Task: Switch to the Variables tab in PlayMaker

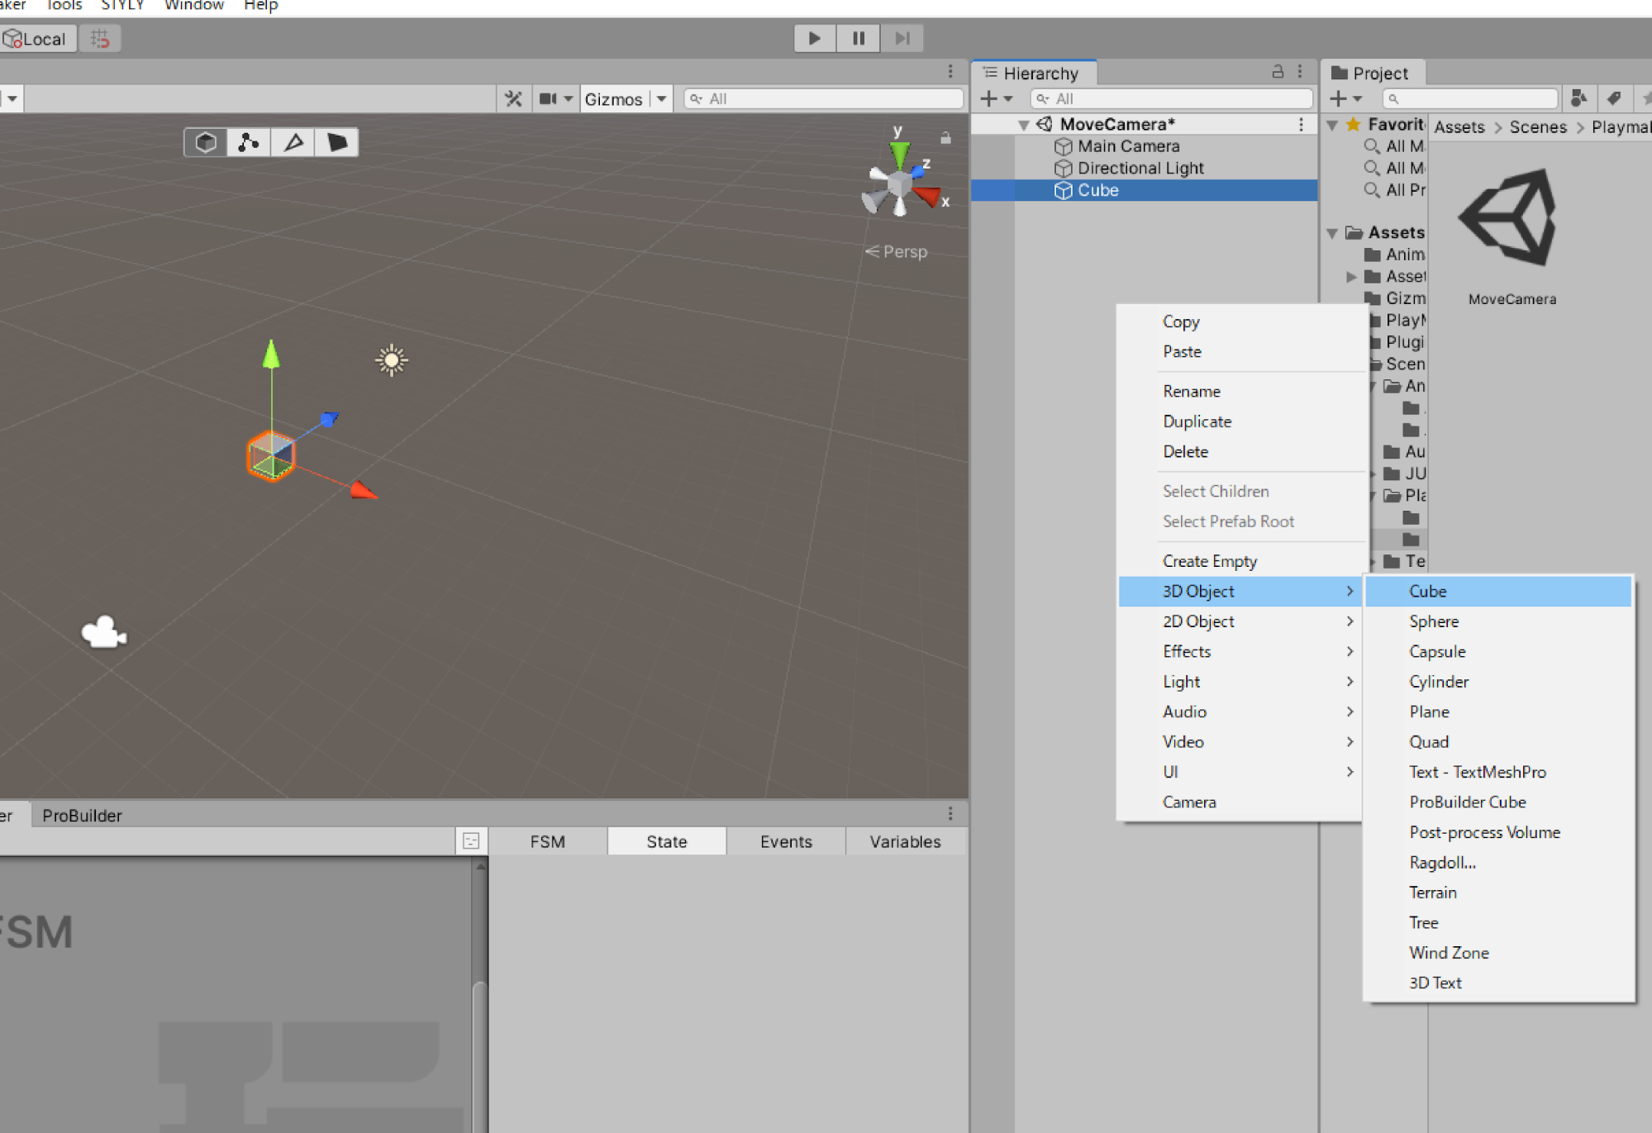Action: tap(905, 841)
